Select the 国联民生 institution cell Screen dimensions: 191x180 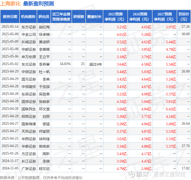click(x=29, y=109)
